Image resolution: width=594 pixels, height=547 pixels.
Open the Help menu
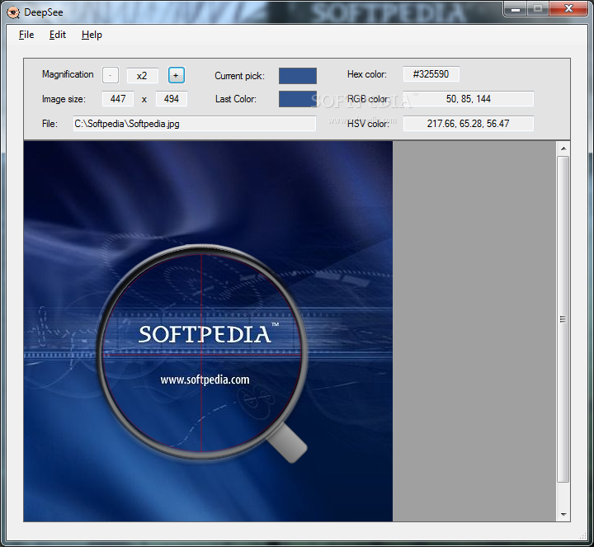(92, 35)
